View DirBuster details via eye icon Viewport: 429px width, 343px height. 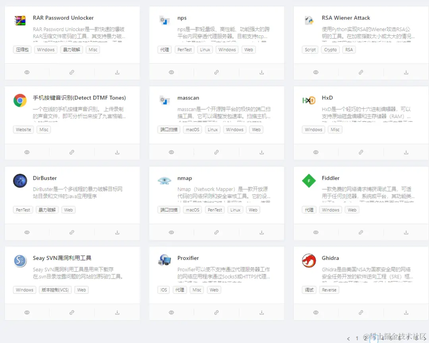(x=27, y=233)
